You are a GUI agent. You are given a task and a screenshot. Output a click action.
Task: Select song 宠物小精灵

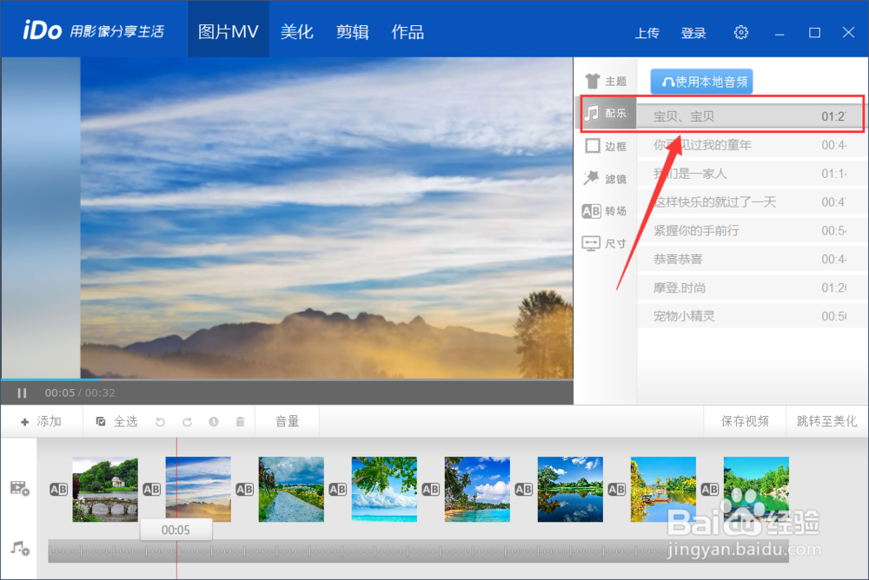pyautogui.click(x=753, y=316)
